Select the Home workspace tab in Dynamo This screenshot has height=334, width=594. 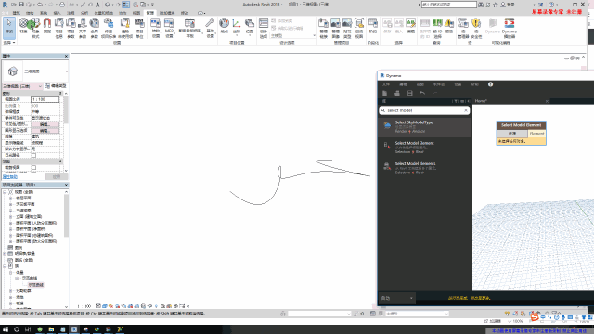point(481,101)
